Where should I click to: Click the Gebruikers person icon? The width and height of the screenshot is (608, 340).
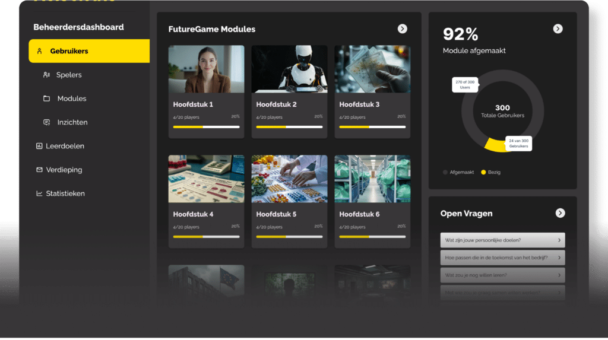coord(39,51)
